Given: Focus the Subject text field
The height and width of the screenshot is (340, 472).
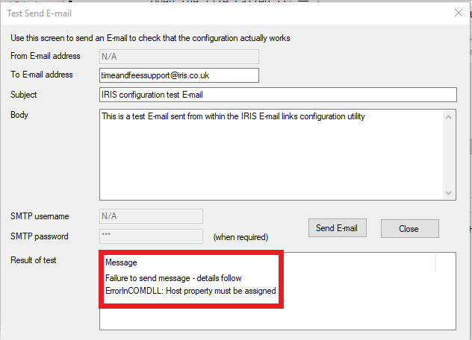Looking at the screenshot, I should click(x=277, y=95).
